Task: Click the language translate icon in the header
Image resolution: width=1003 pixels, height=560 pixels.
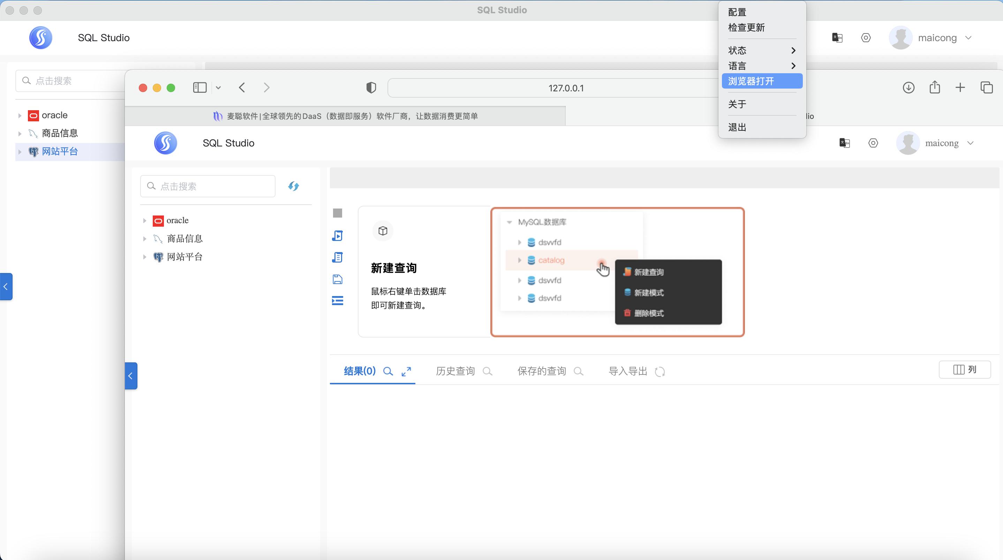Action: (x=845, y=143)
